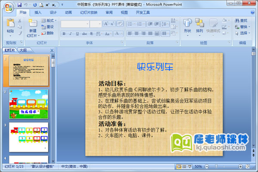This screenshot has height=172, width=258.
Task: Pick up formatting with Format Painter
Action: (20, 33)
